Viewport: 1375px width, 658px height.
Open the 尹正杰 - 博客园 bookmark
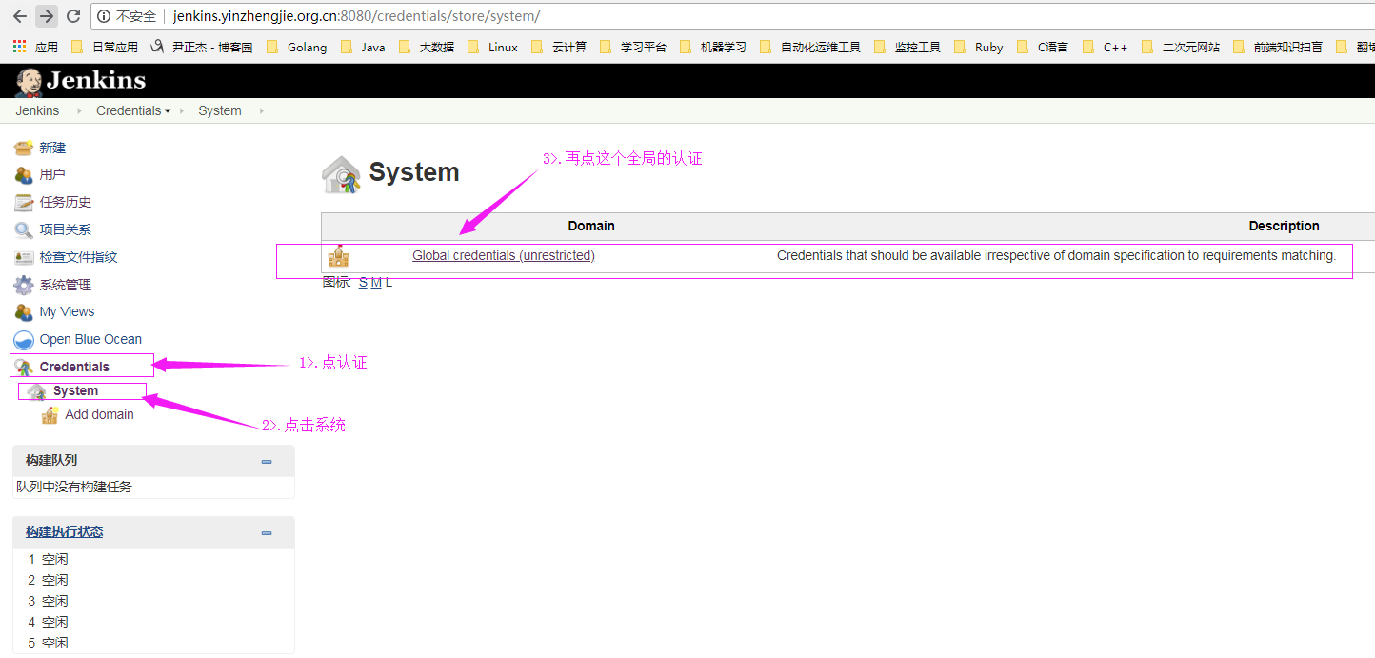click(x=202, y=47)
